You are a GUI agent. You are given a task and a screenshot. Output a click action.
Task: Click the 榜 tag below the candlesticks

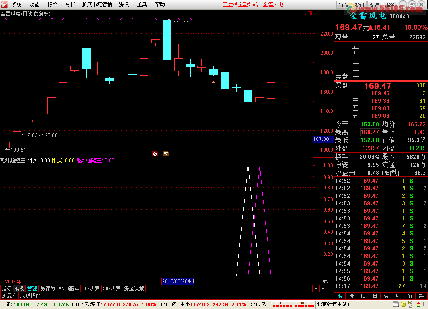(x=166, y=154)
